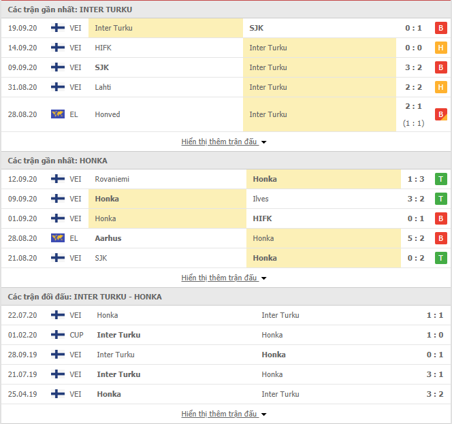
Task: Select SJK team in the 09.09.20 row
Action: 101,67
